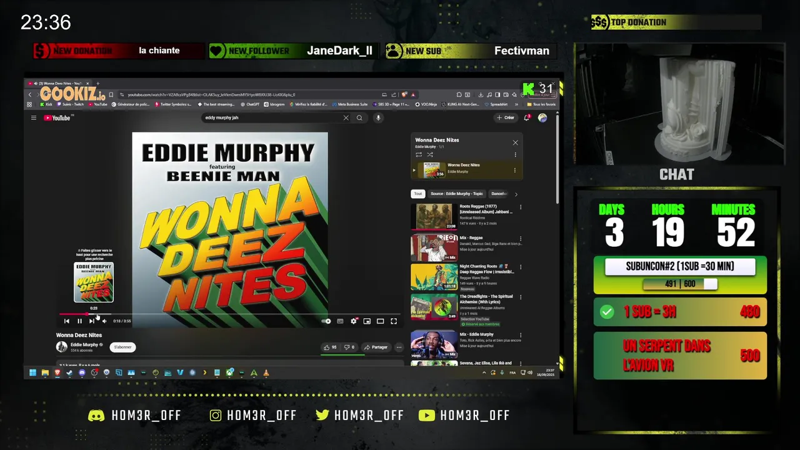Image resolution: width=800 pixels, height=450 pixels.
Task: Like the video with 95 likes
Action: pyautogui.click(x=330, y=347)
